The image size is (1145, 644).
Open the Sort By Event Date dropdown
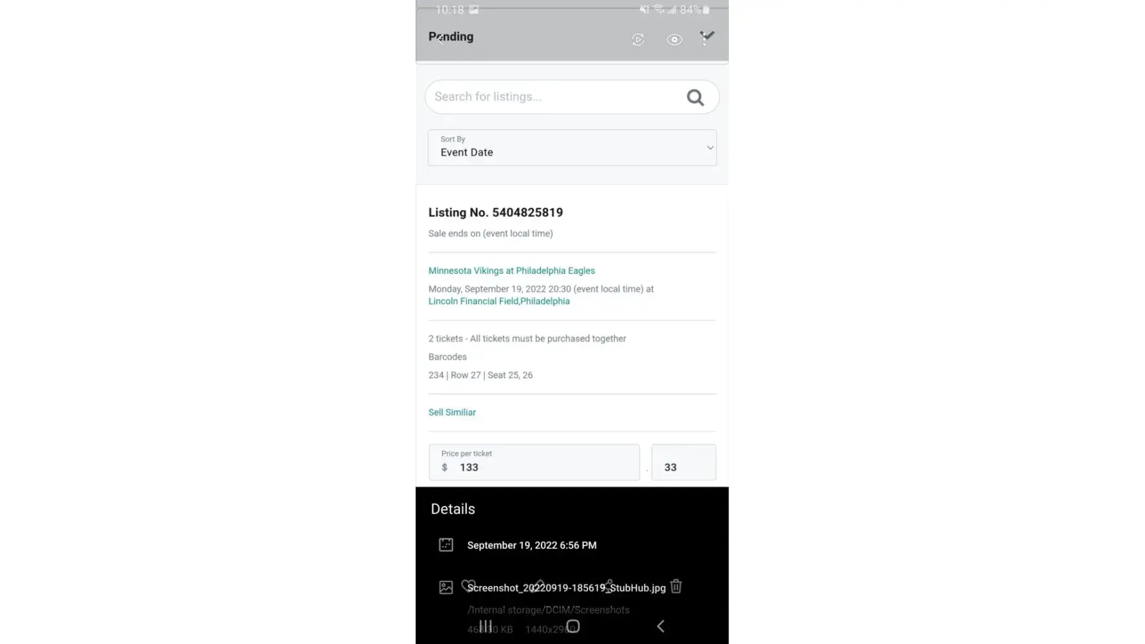(572, 147)
